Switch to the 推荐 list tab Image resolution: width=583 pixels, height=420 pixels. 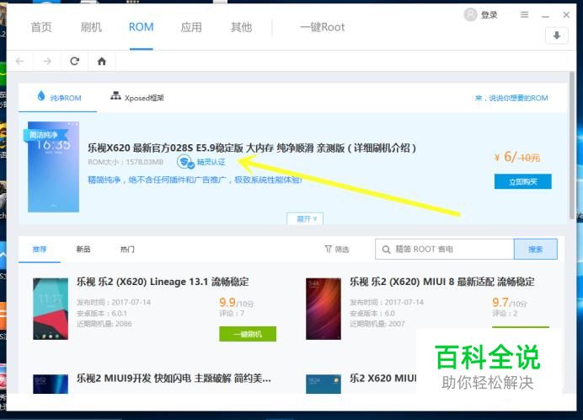[x=40, y=249]
